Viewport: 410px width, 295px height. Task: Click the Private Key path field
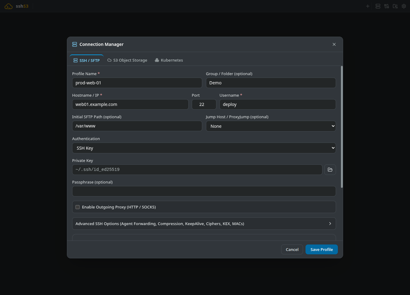click(197, 170)
